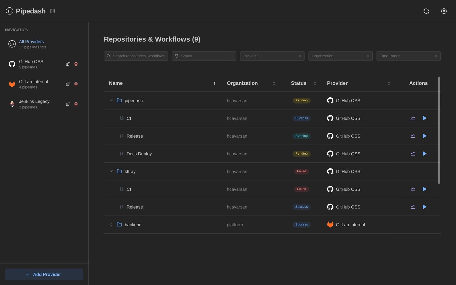Image resolution: width=456 pixels, height=285 pixels.
Task: Collapse the kftray repository row
Action: tap(111, 171)
